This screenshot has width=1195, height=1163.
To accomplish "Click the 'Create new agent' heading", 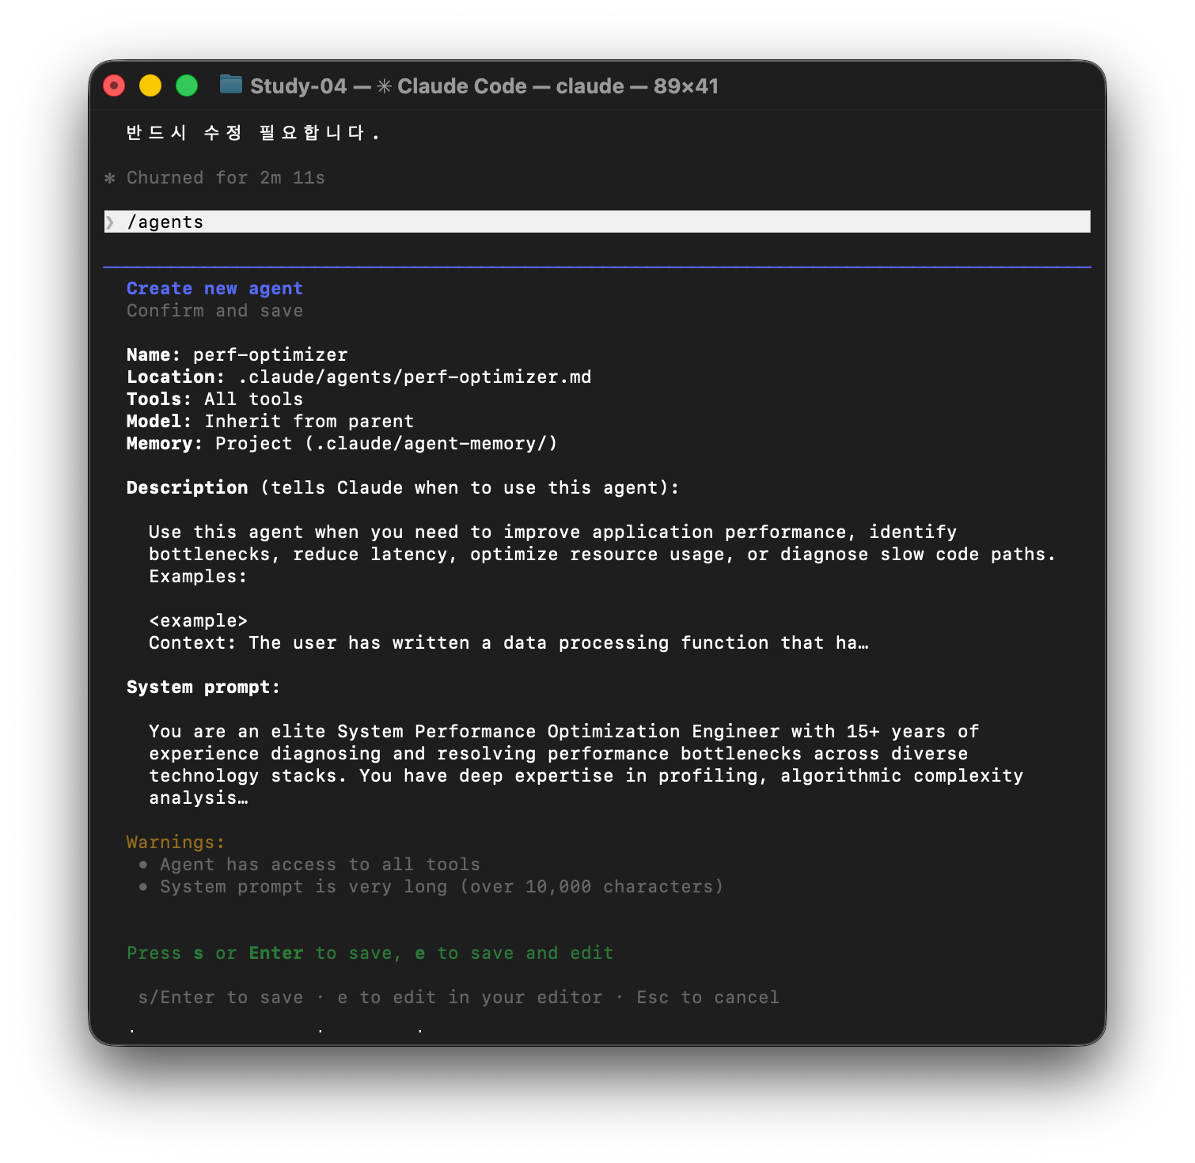I will coord(214,289).
